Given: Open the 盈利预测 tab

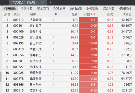Looking at the screenshot, I should pyautogui.click(x=76, y=8).
